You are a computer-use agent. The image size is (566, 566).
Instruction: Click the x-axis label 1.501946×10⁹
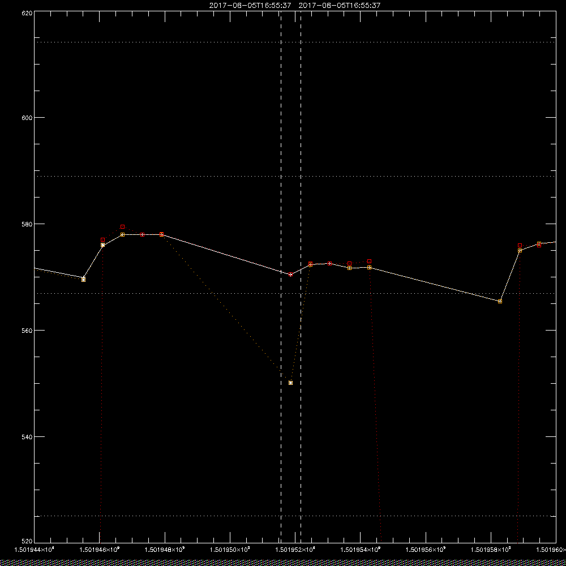click(x=99, y=550)
